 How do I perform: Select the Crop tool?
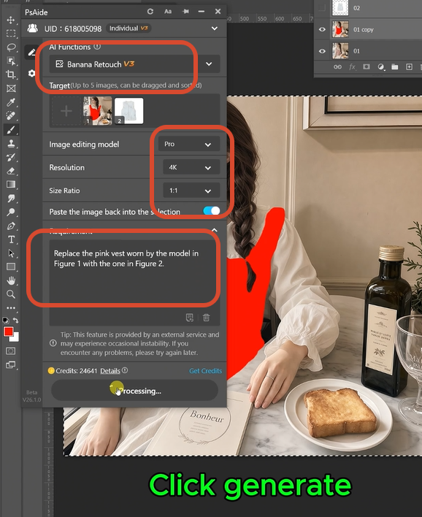click(10, 74)
